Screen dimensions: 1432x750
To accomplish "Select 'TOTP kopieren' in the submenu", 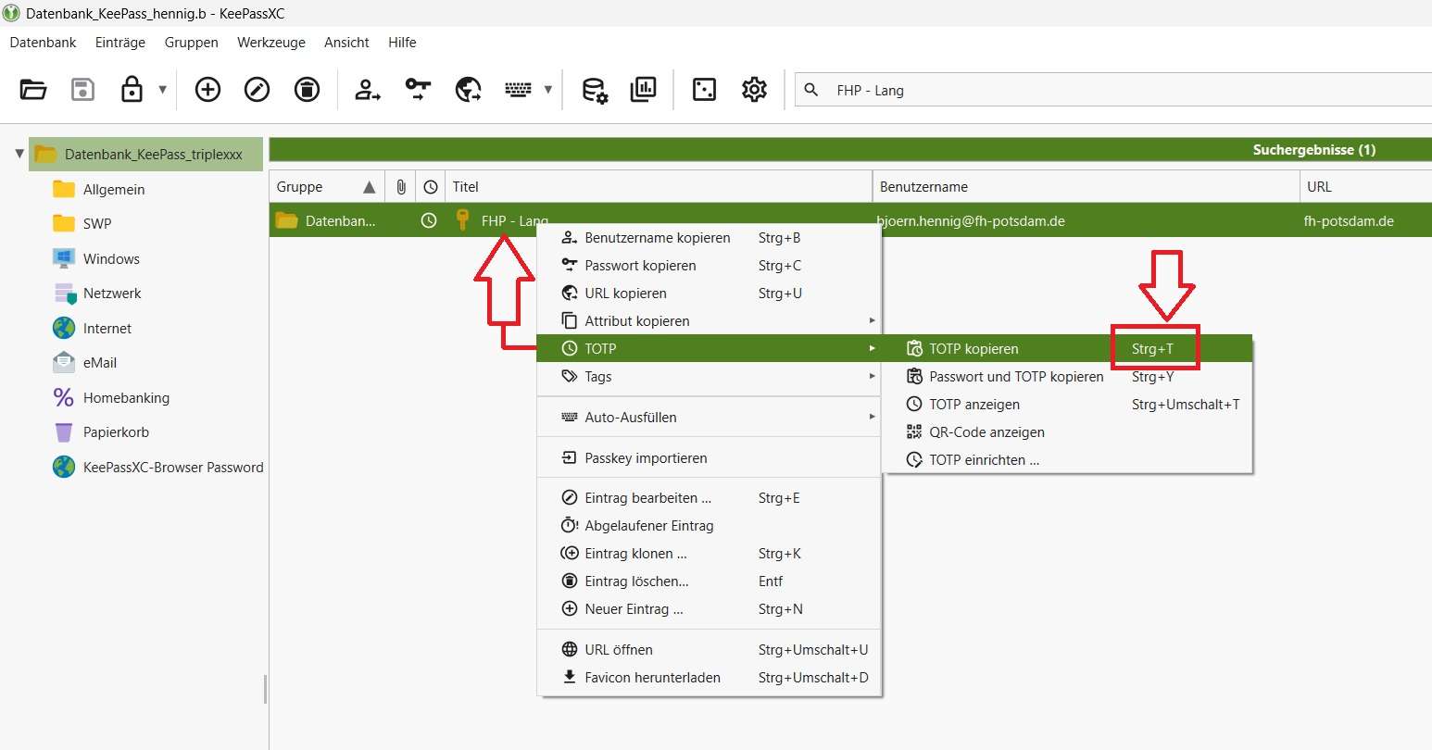I will (974, 349).
